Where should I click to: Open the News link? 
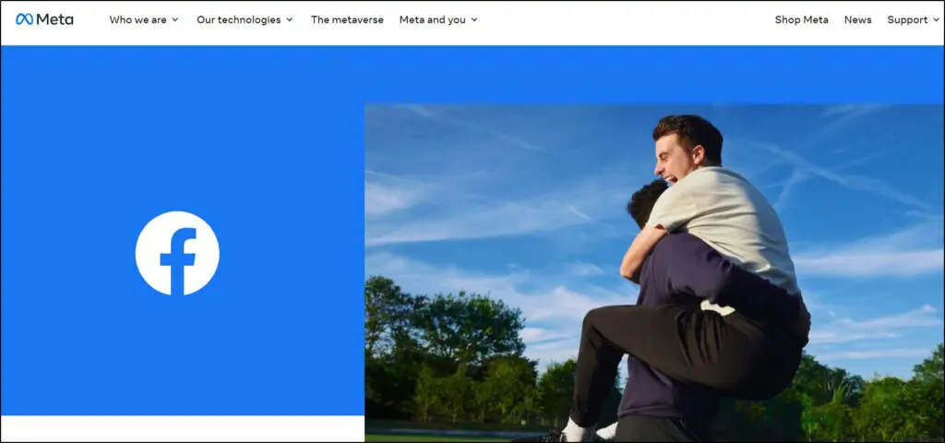pyautogui.click(x=857, y=20)
